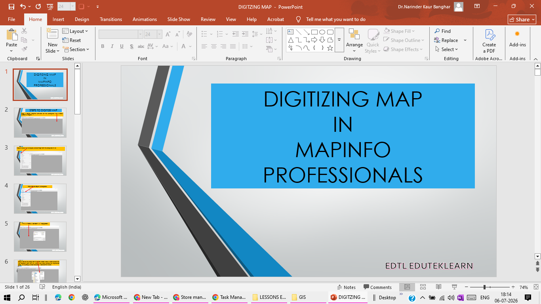The image size is (541, 304).
Task: Open the File tab
Action: coord(11,19)
